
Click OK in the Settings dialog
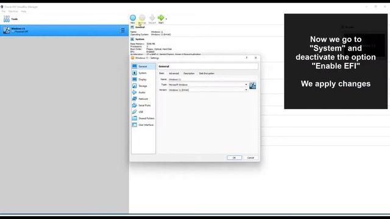pos(234,158)
